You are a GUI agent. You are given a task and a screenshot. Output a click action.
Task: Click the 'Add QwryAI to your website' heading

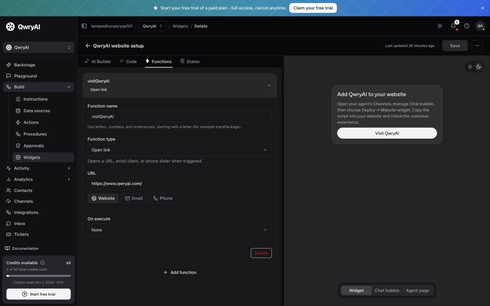pos(371,94)
